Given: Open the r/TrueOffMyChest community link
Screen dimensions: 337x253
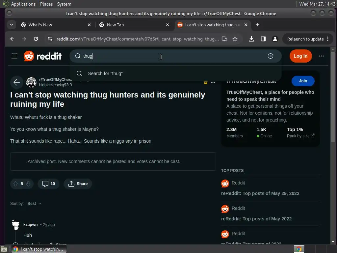Looking at the screenshot, I should [55, 80].
